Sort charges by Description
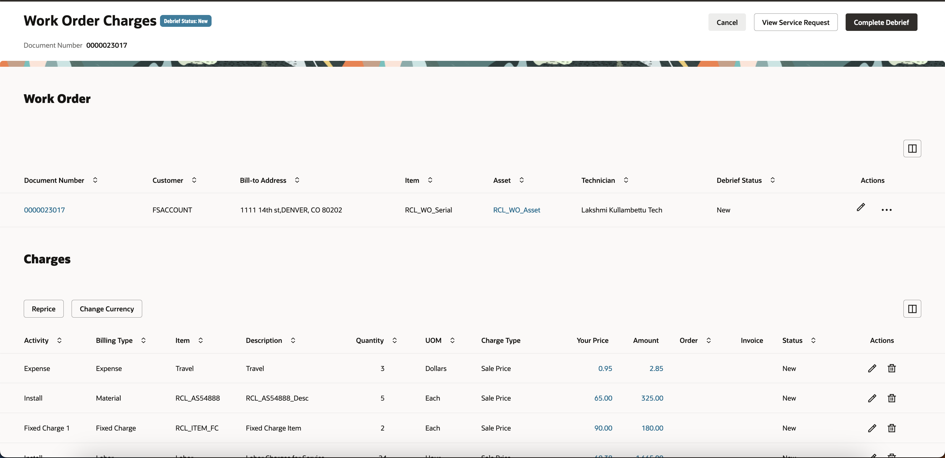 click(x=293, y=340)
